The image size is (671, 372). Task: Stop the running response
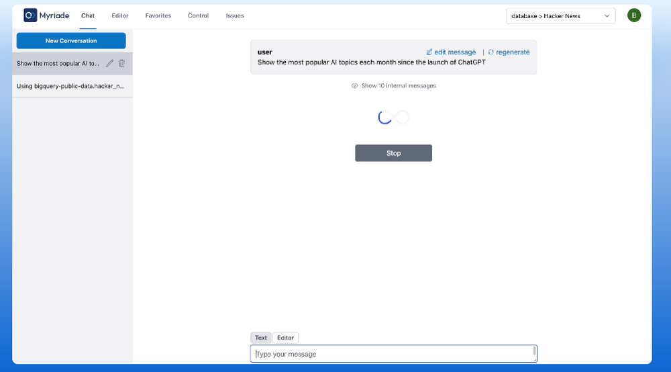393,153
